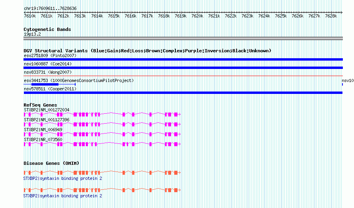This screenshot has width=354, height=208.
Task: Select the 7618k ruler label
Action: [164, 16]
